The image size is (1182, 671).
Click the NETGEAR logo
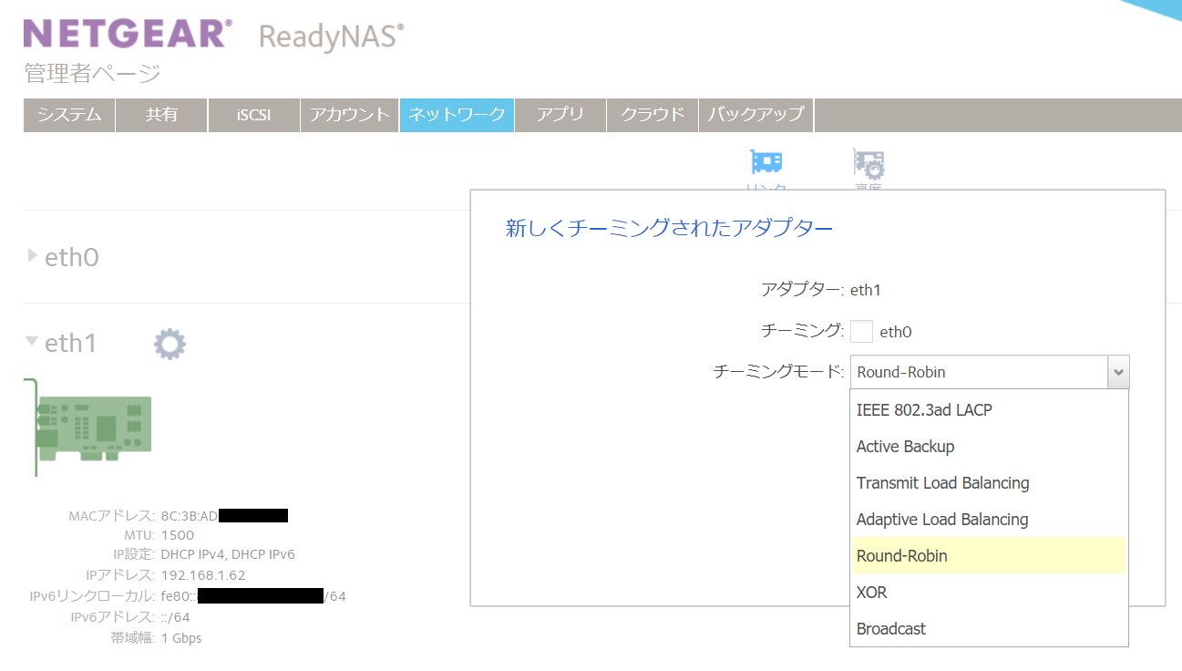pos(128,34)
